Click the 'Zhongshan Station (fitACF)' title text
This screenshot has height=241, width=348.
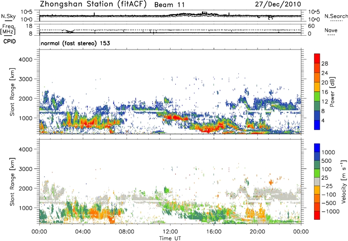(x=93, y=4)
